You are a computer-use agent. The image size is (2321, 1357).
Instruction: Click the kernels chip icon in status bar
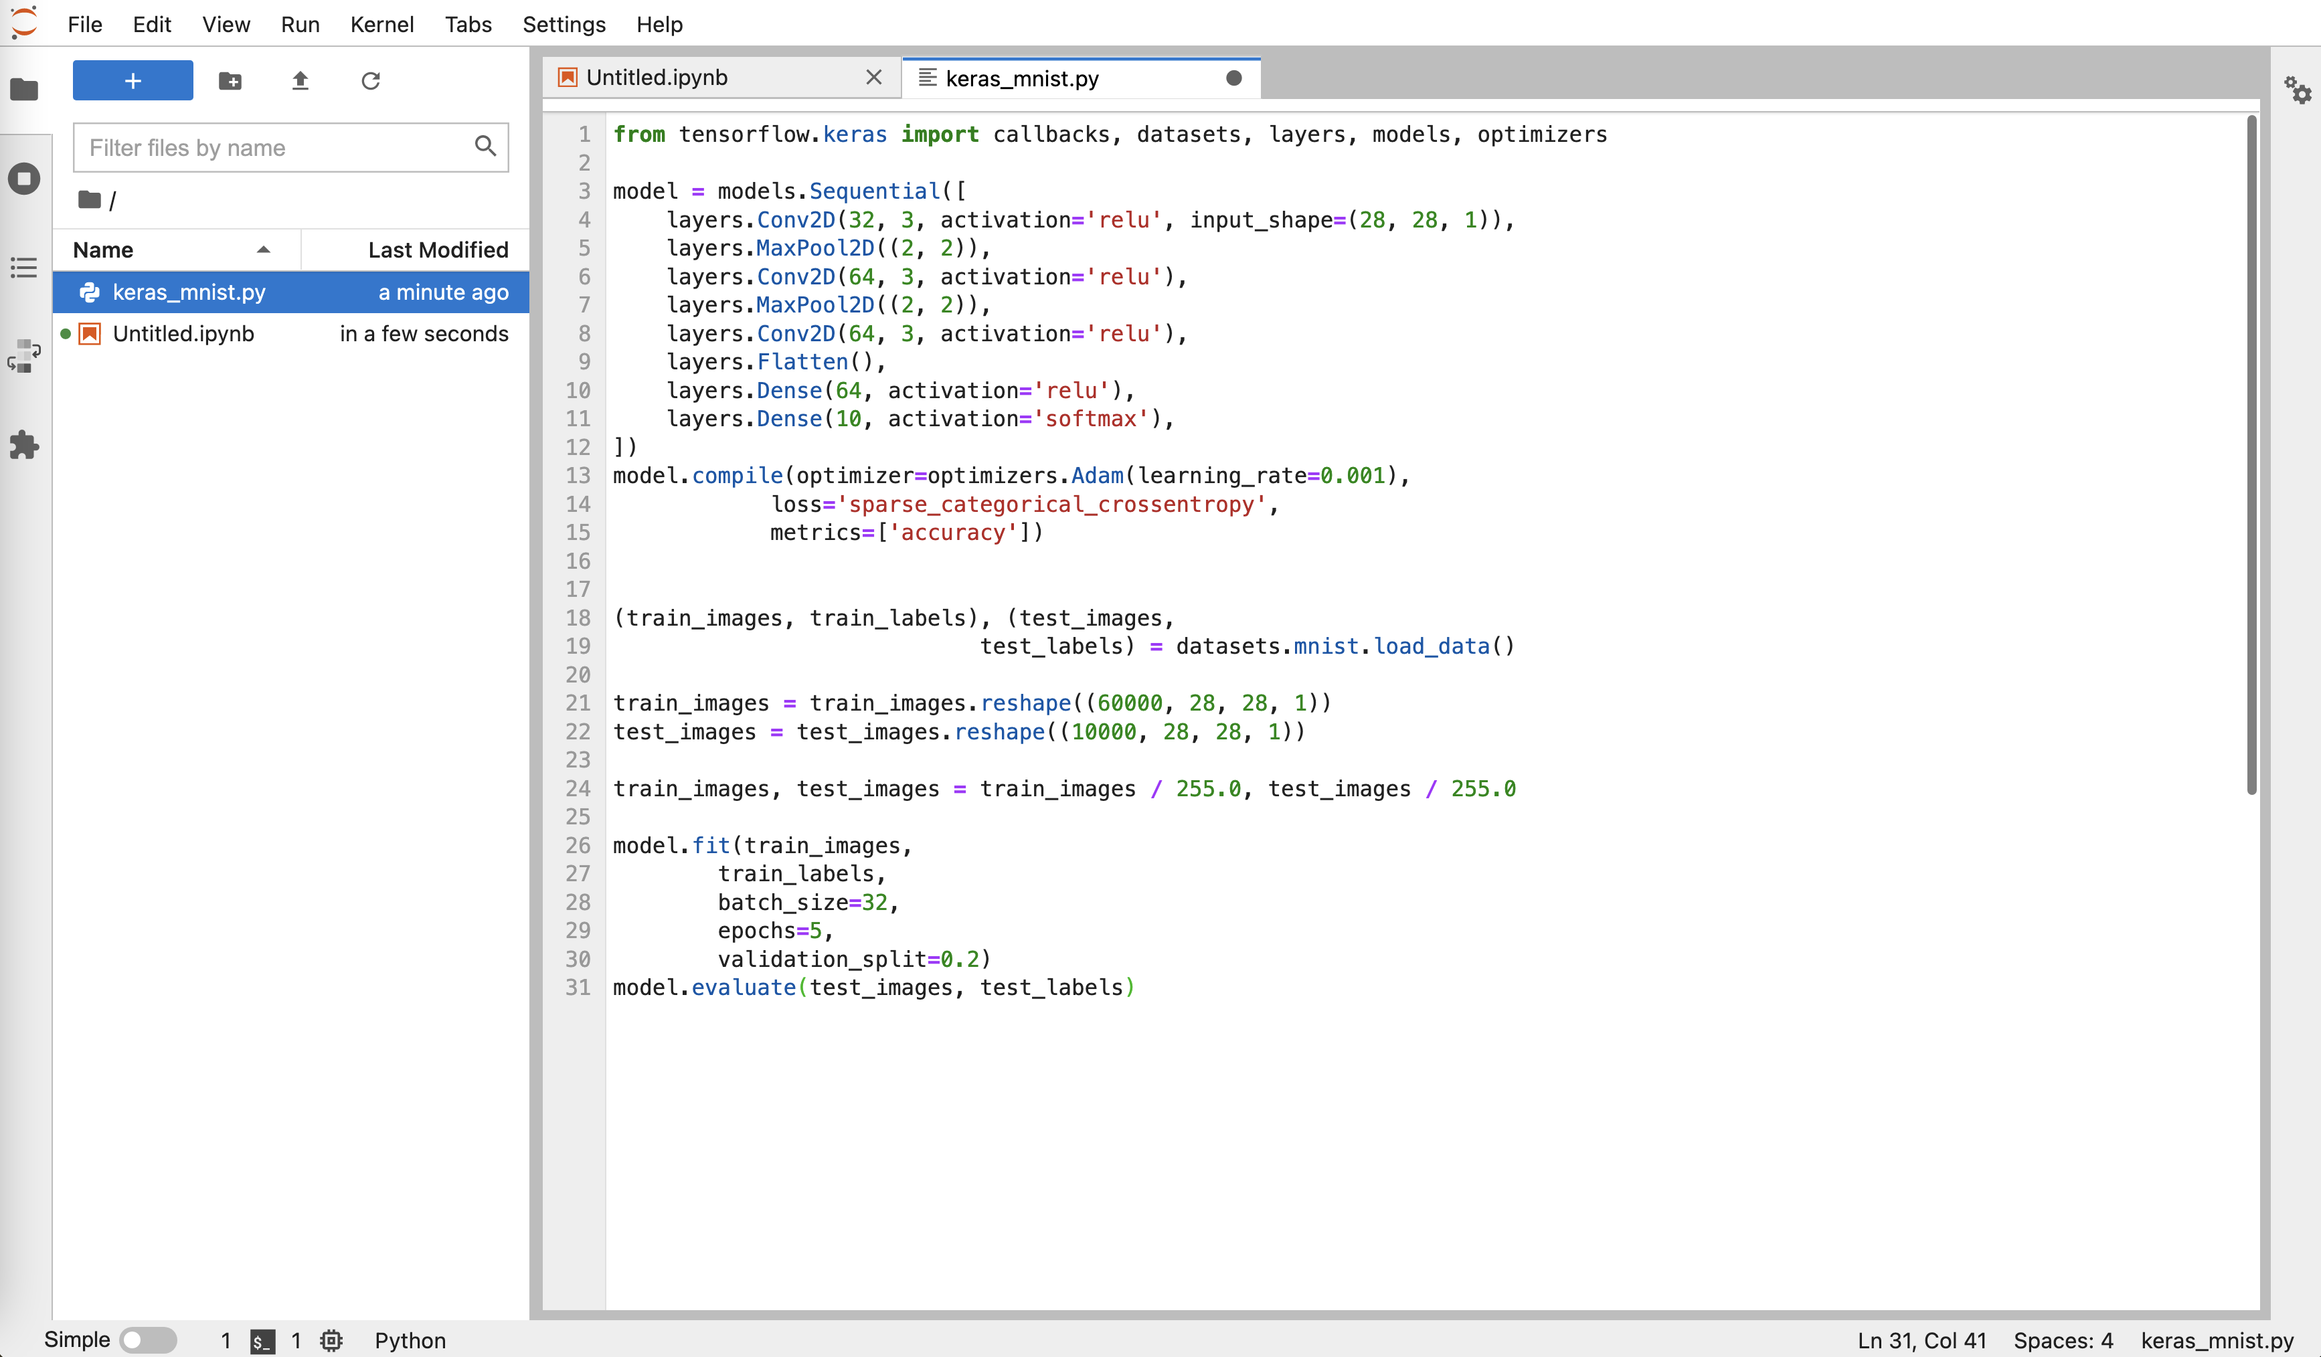pyautogui.click(x=331, y=1340)
